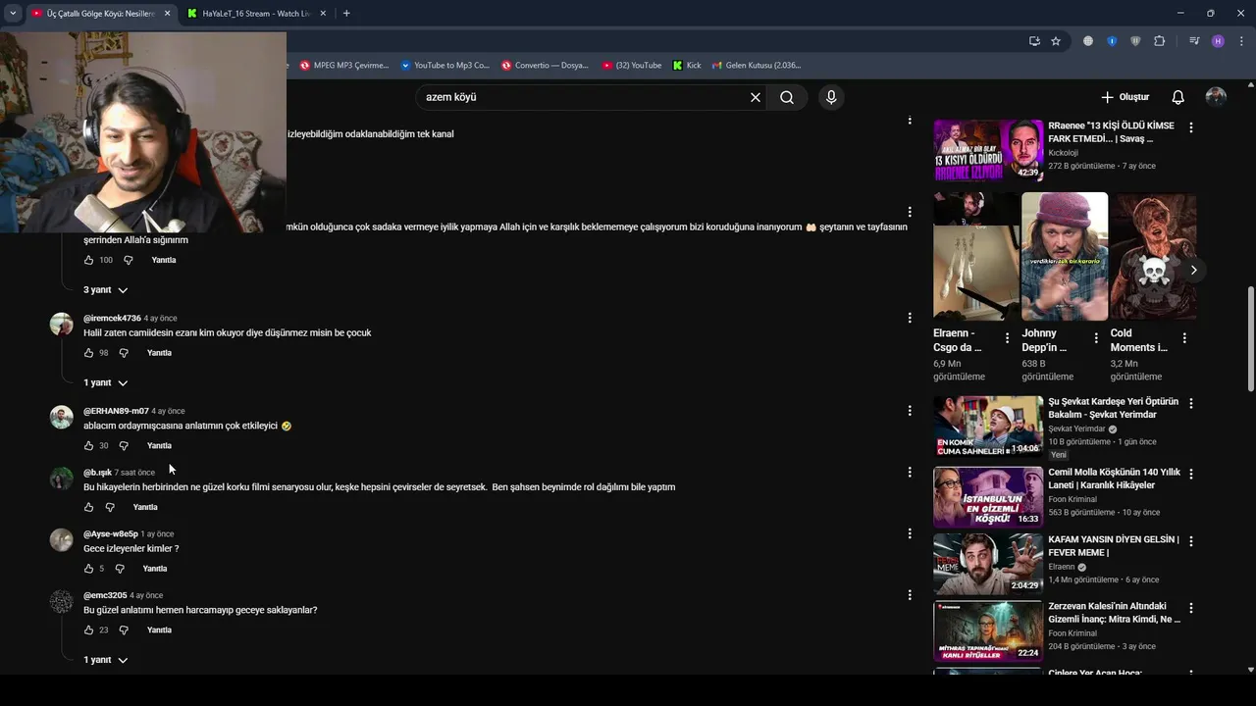The height and width of the screenshot is (706, 1256).
Task: Click the page vertical scrollbar thumb
Action: [x=1250, y=338]
